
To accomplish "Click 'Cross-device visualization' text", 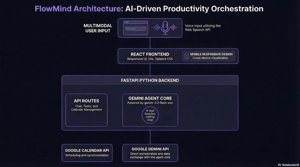I will (x=210, y=58).
